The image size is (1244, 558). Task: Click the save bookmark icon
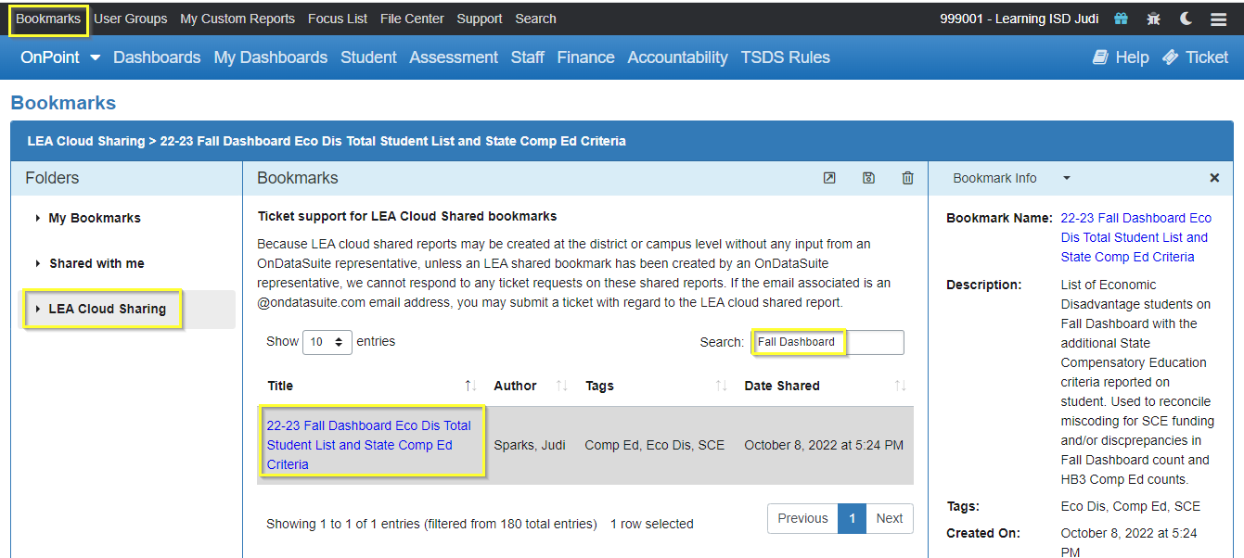(868, 178)
